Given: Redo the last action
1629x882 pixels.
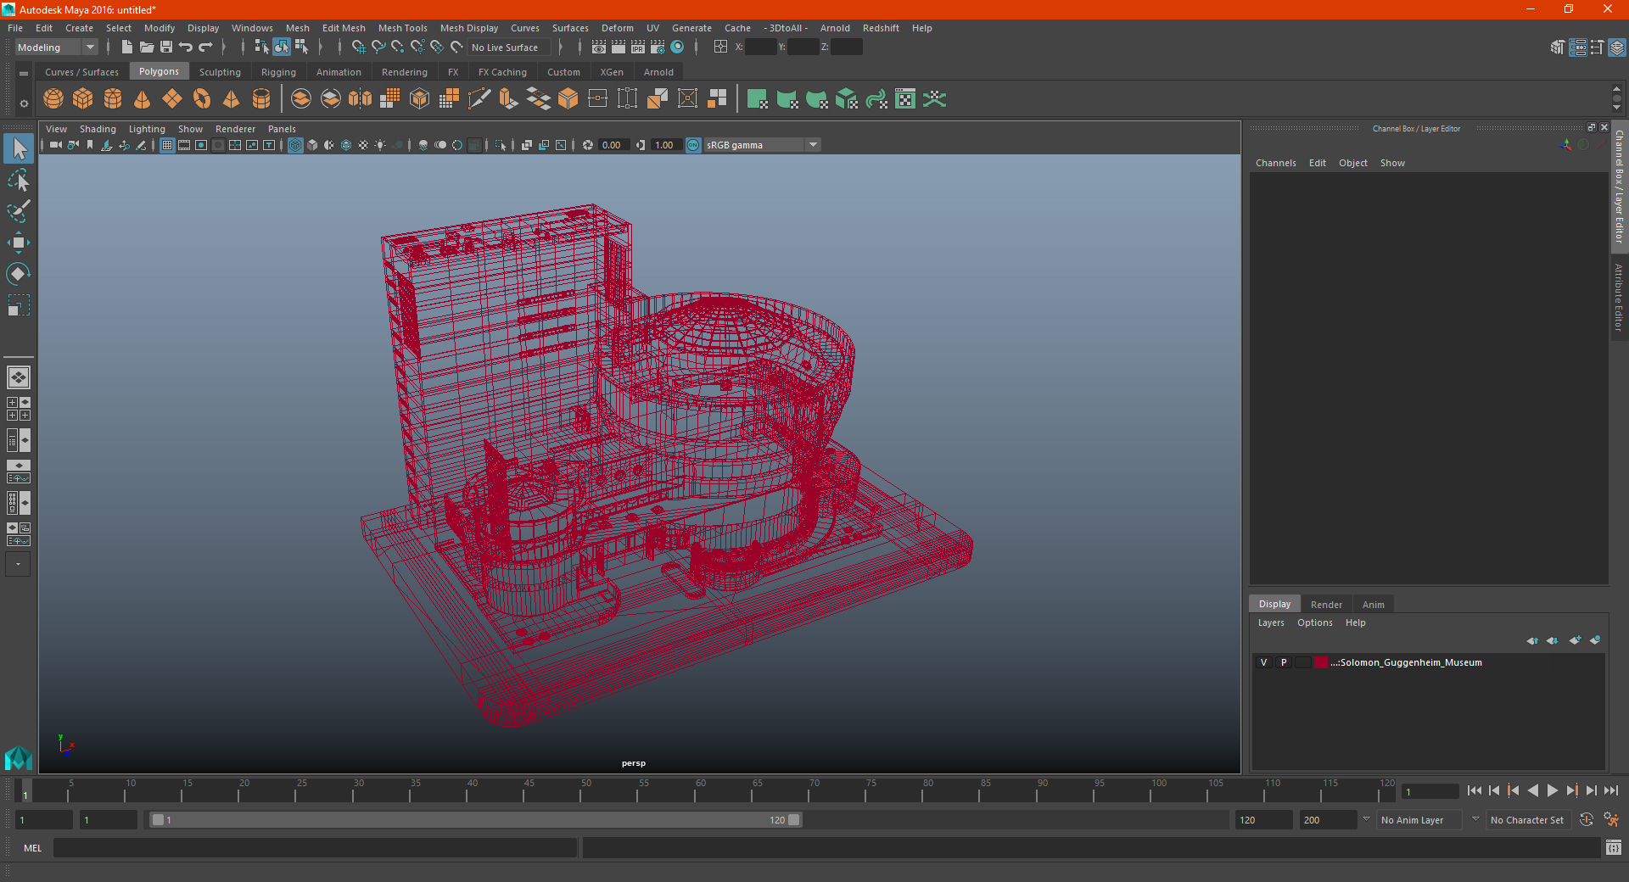Looking at the screenshot, I should [x=205, y=47].
